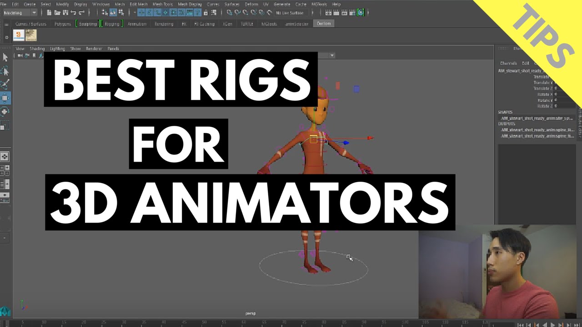Click the Undo arrow icon
This screenshot has height=327, width=582.
pos(73,13)
